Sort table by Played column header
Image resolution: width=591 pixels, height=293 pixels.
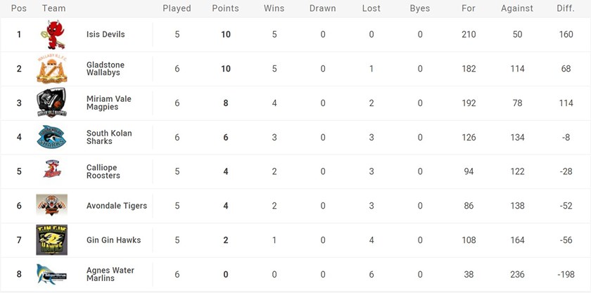(x=177, y=8)
